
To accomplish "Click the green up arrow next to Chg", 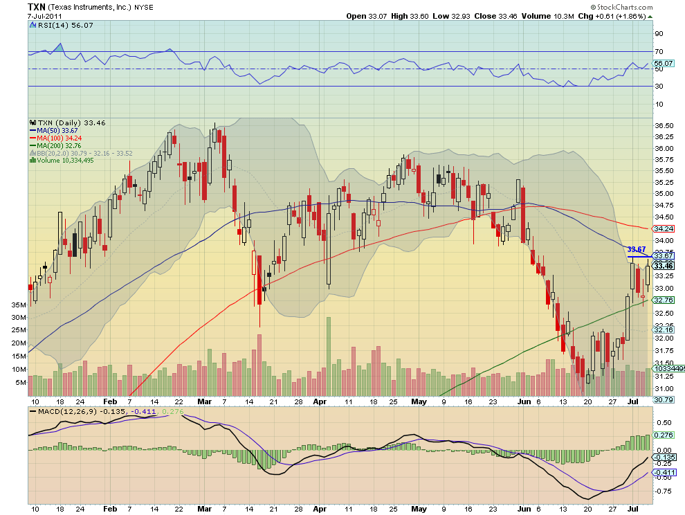I will [650, 17].
